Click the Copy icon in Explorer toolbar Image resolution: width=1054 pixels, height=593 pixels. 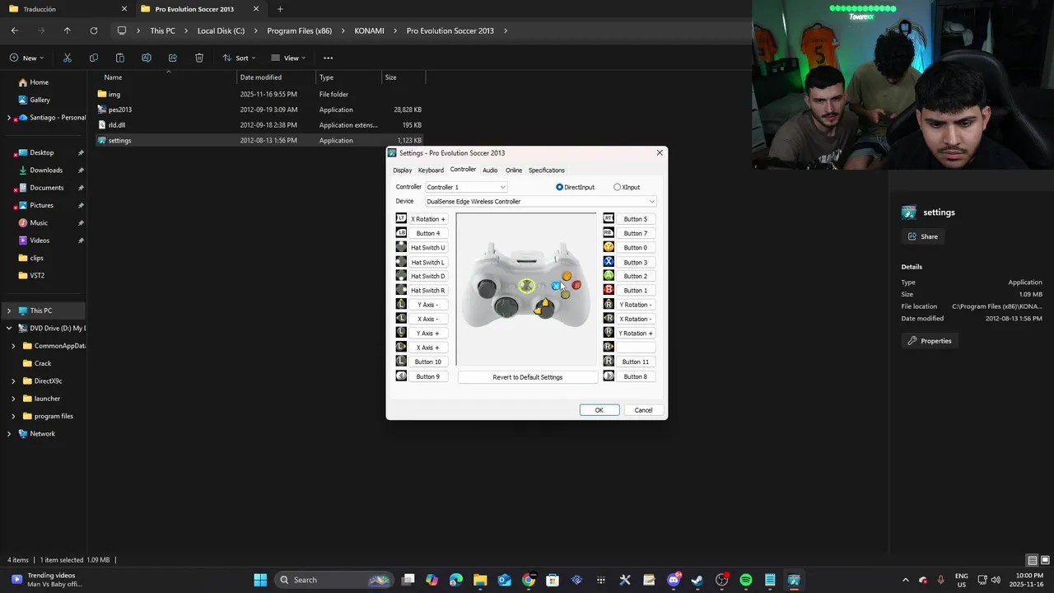(94, 58)
